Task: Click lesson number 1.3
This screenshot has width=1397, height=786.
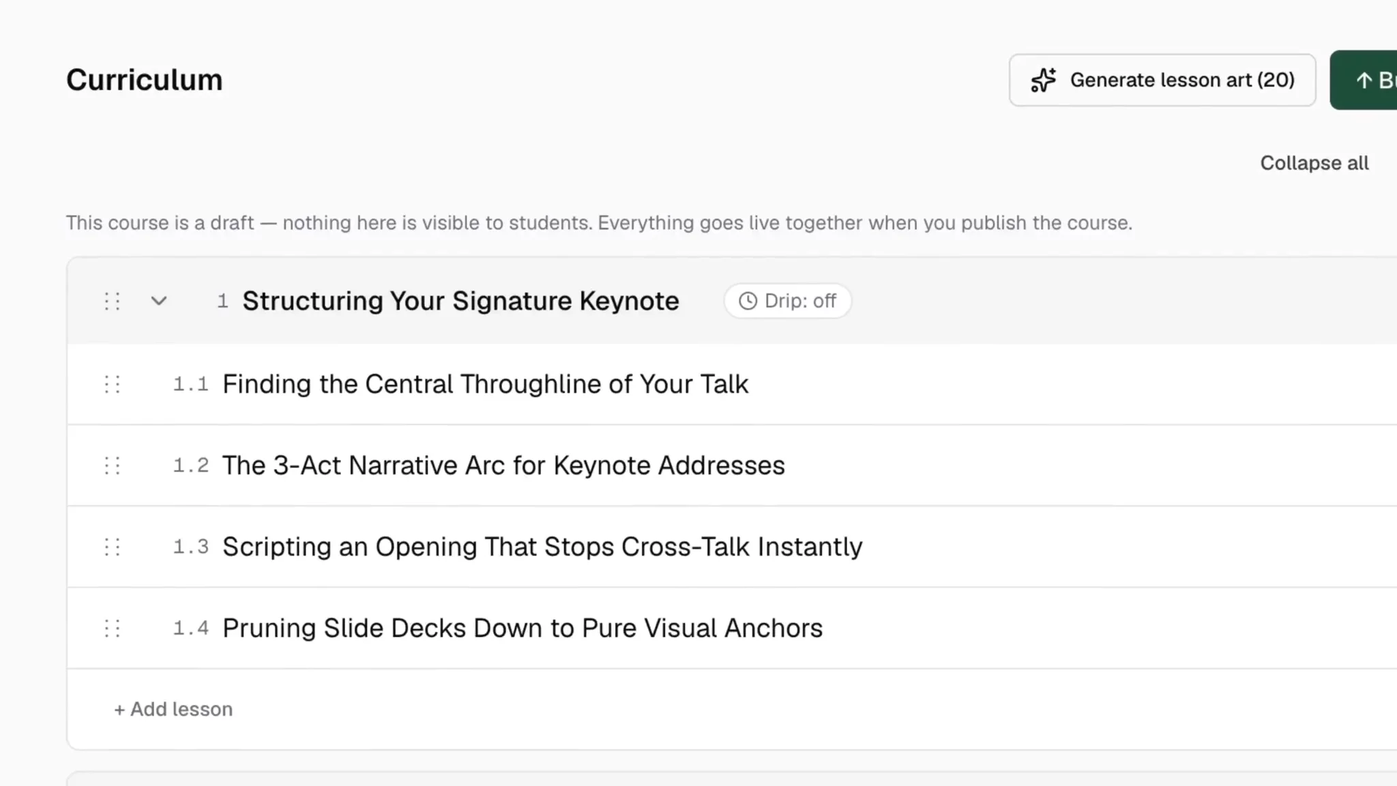Action: tap(191, 547)
